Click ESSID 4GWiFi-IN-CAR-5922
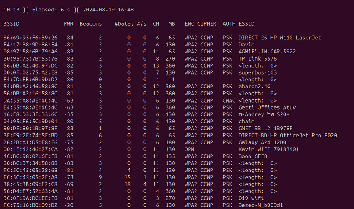 (x=267, y=52)
